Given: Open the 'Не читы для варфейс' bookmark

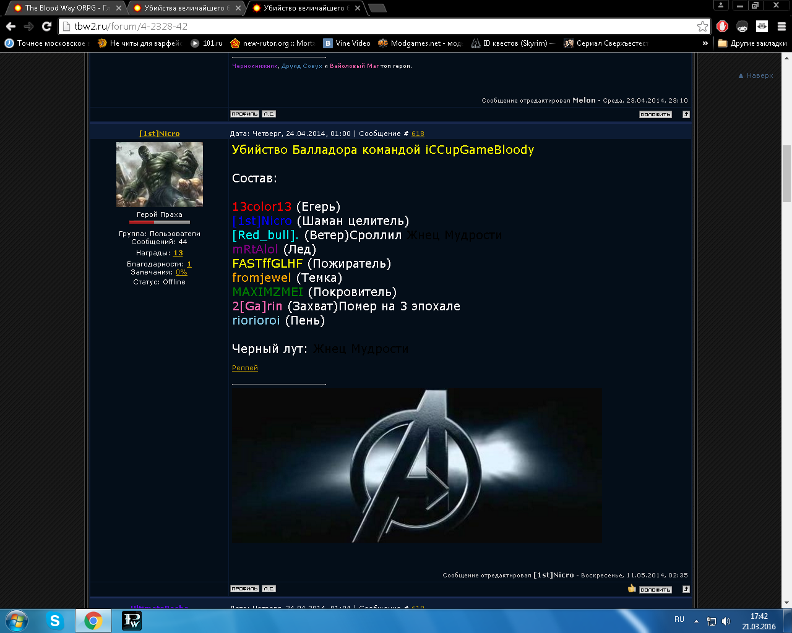Looking at the screenshot, I should click(x=139, y=43).
